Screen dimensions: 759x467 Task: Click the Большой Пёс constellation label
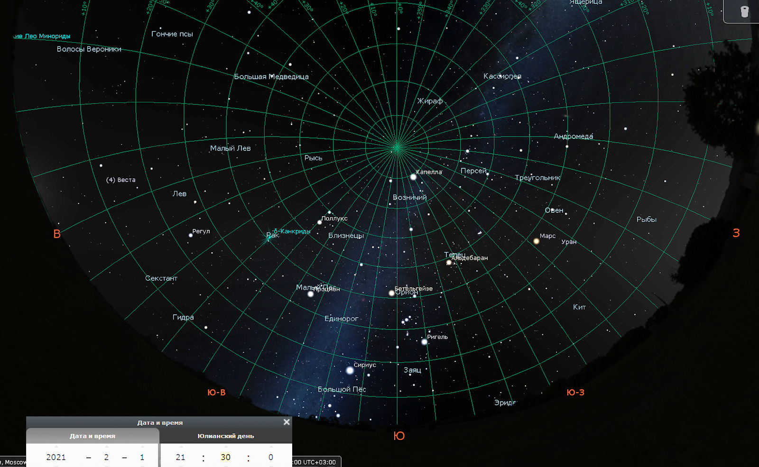[342, 389]
